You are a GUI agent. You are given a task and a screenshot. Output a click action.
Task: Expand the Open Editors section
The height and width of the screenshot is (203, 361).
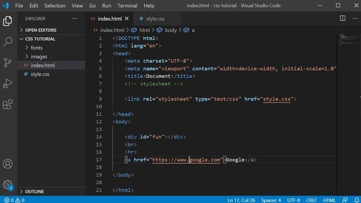[x=51, y=30]
